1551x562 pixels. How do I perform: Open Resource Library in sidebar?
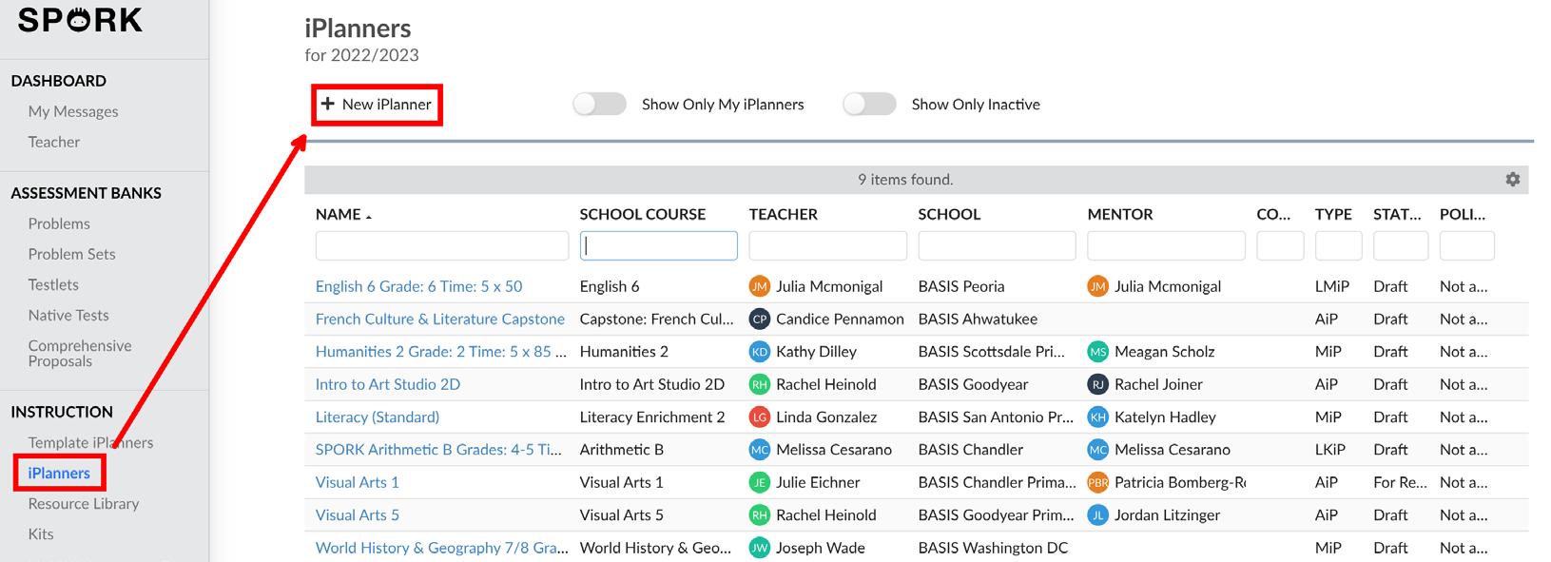coord(84,503)
